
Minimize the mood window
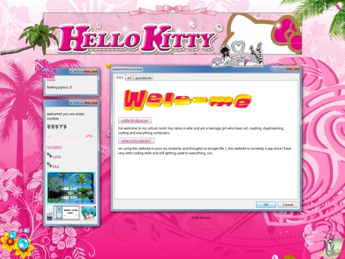tap(73, 71)
